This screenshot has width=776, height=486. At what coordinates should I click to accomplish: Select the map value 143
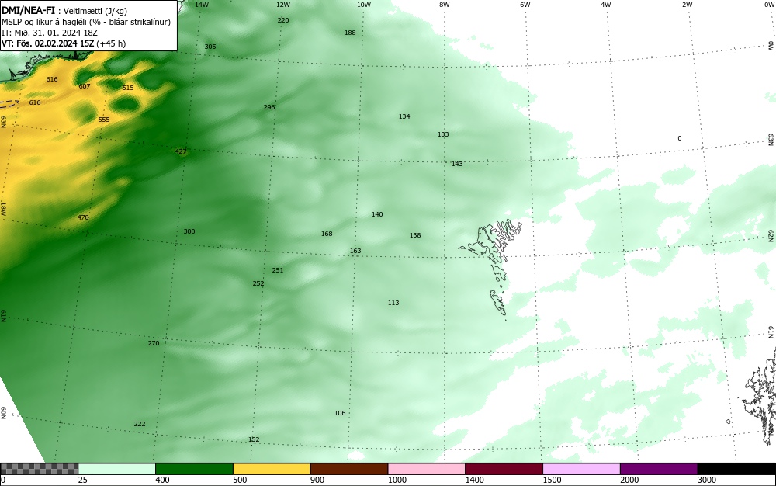457,164
